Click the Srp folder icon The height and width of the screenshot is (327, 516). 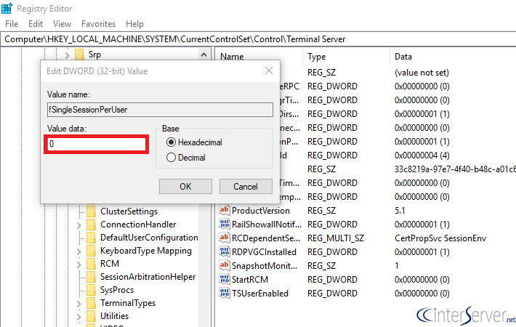click(79, 54)
